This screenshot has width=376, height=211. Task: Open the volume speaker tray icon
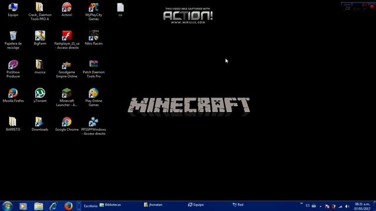click(347, 206)
